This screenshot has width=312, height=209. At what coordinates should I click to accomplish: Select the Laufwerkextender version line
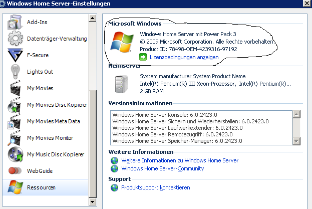coord(177,128)
